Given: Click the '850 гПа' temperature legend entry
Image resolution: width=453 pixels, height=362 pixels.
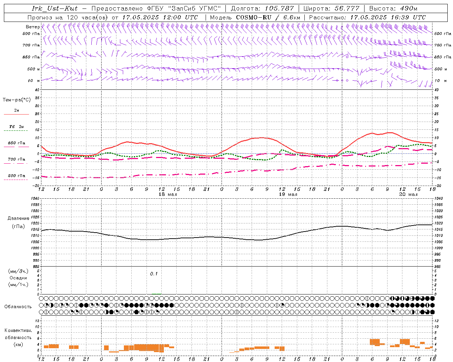Looking at the screenshot, I should coord(17,143).
